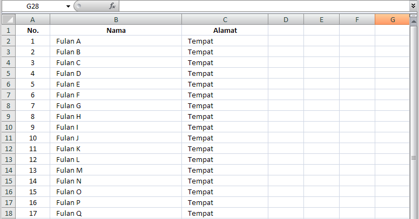Image resolution: width=419 pixels, height=219 pixels.
Task: Select column D header
Action: click(286, 19)
